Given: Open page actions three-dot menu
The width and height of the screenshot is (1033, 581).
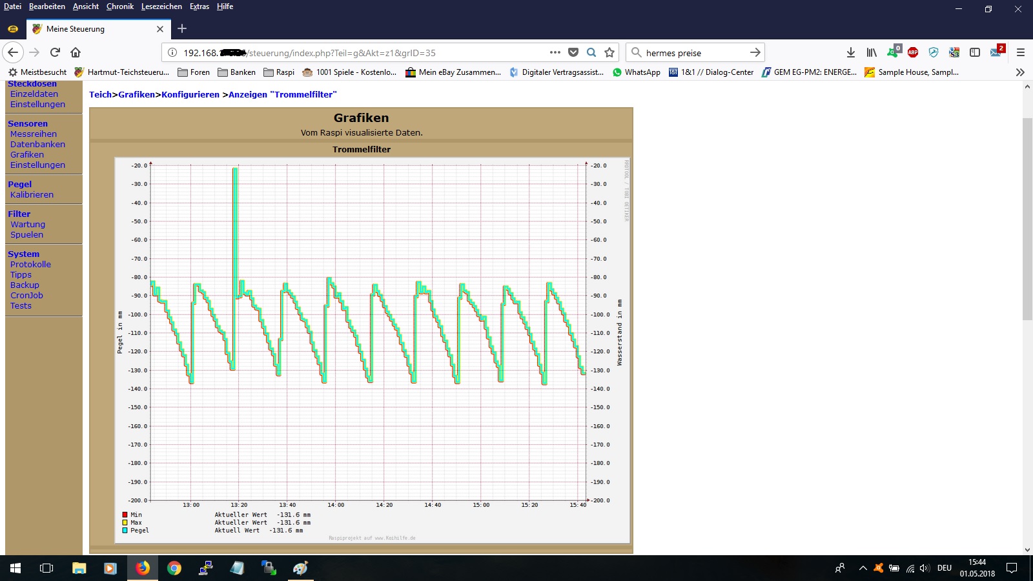Looking at the screenshot, I should tap(555, 52).
